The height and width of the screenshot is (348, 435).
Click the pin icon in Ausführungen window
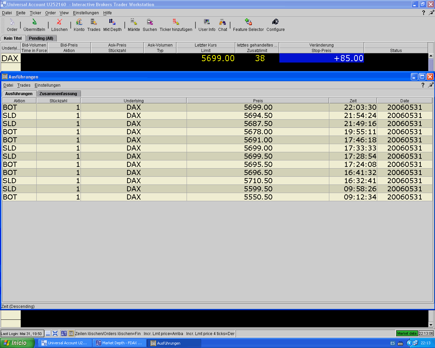point(431,85)
